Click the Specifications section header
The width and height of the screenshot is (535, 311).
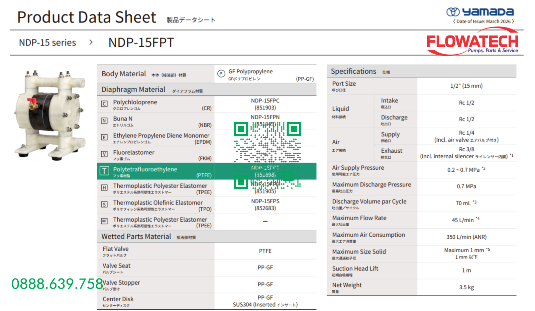tap(421, 71)
